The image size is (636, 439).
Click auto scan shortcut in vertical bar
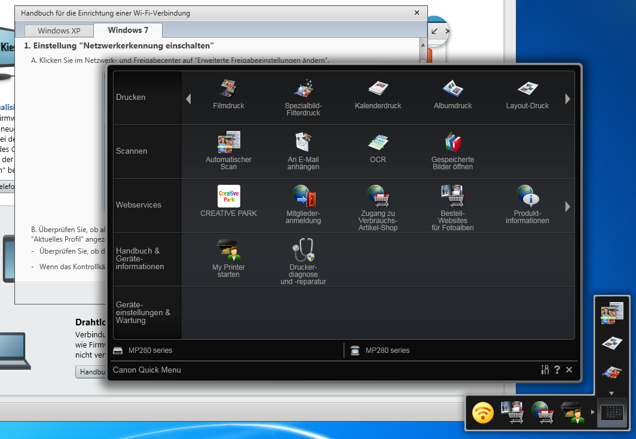click(x=611, y=313)
